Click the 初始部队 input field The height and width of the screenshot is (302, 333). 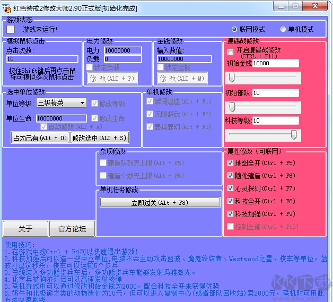[x=276, y=93]
